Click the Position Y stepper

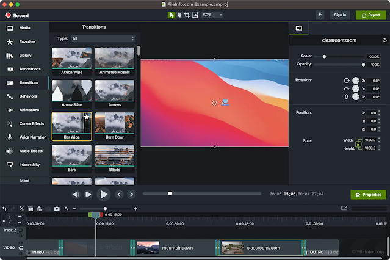click(x=379, y=121)
